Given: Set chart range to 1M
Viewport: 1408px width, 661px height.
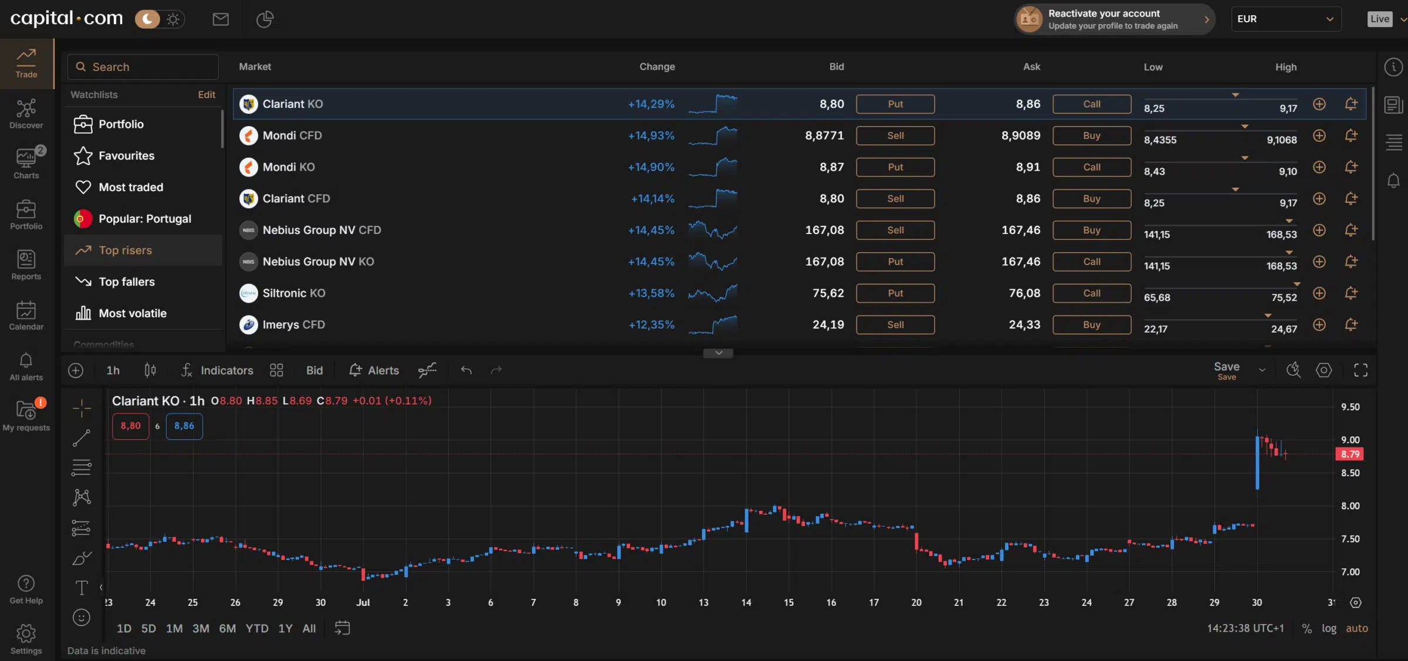Looking at the screenshot, I should click(x=174, y=629).
